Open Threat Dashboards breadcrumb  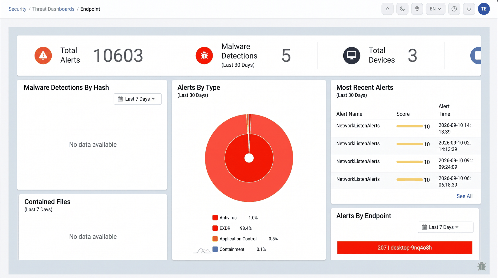(53, 9)
